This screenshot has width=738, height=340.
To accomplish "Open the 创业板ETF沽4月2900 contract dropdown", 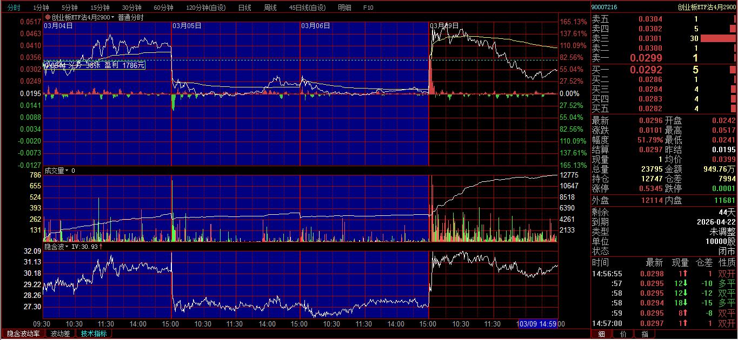I will click(82, 17).
